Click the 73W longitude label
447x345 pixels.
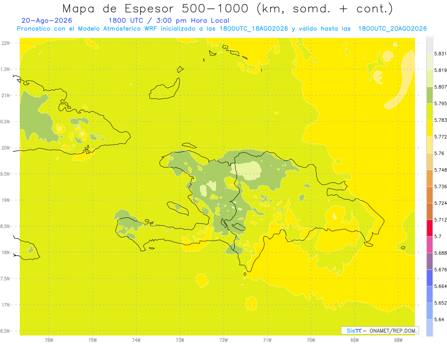tap(180, 340)
